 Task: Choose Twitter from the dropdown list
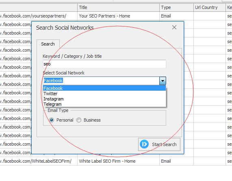104,94
